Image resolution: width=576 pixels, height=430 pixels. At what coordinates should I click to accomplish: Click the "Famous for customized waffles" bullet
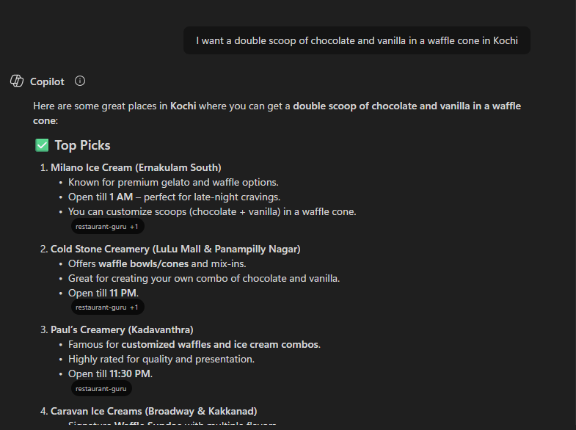point(194,344)
